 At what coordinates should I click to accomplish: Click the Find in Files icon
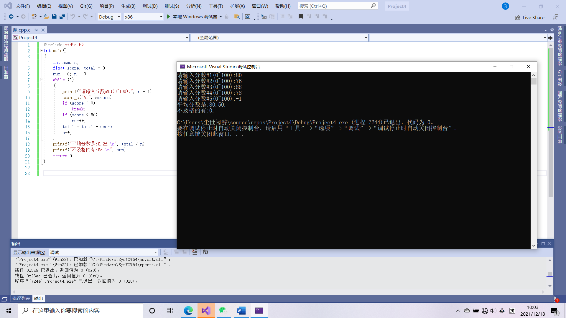click(237, 17)
